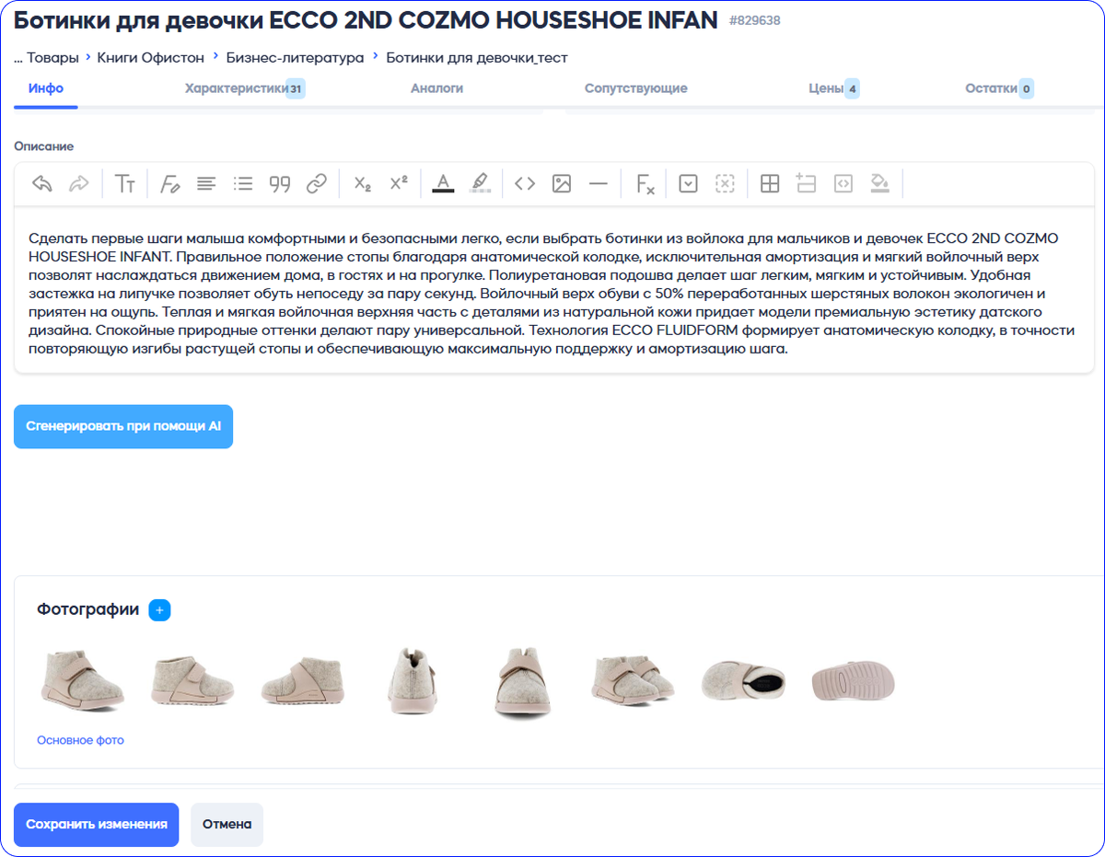Select the back-view shoe photo
The image size is (1105, 857).
[413, 682]
